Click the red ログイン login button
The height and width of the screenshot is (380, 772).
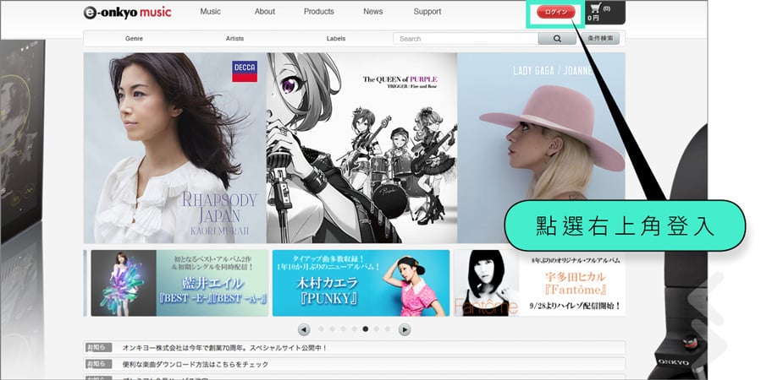tap(556, 13)
